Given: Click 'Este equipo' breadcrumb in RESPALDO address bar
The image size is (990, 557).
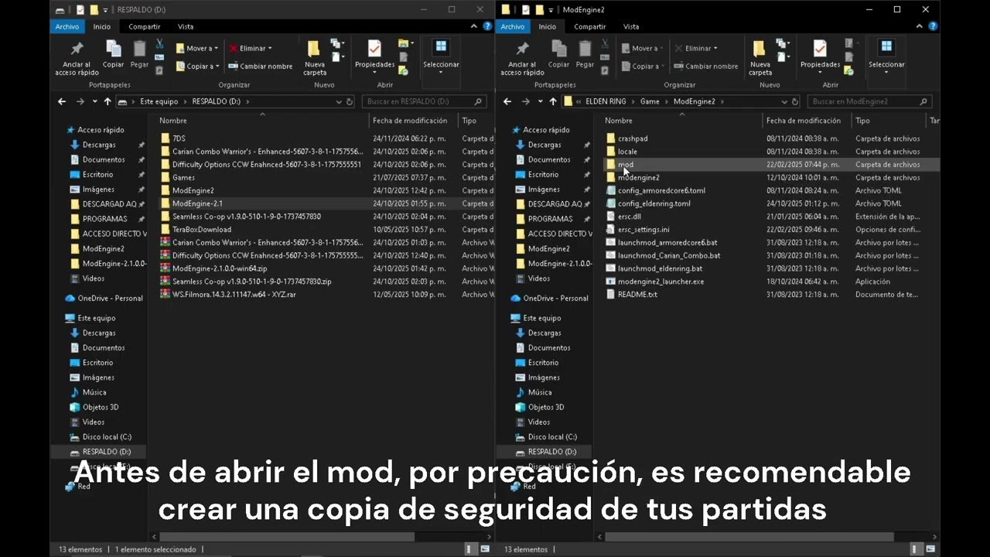Looking at the screenshot, I should coord(159,101).
